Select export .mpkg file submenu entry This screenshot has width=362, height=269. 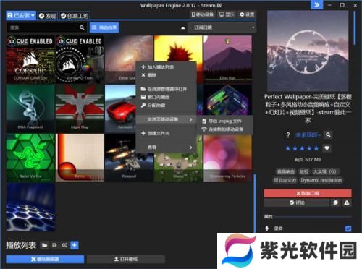(x=222, y=121)
